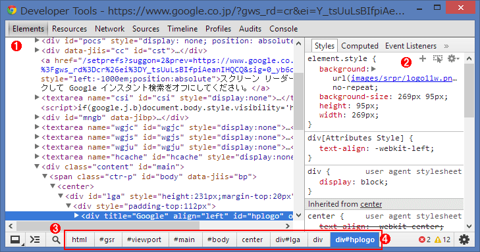This screenshot has height=252, width=480.
Task: Open Styles pane gear options menu
Action: pos(453,58)
